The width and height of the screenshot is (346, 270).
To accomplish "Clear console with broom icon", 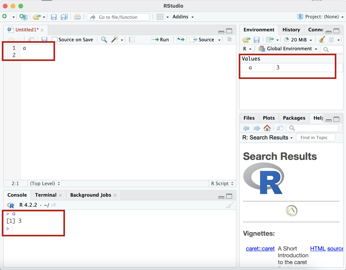I will (230, 205).
